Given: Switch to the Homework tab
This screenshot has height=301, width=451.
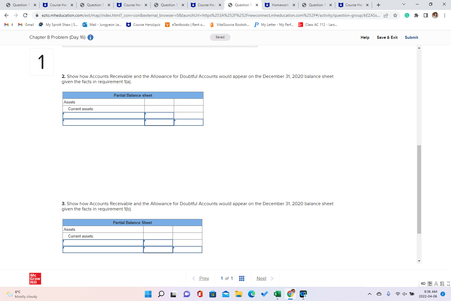Looking at the screenshot, I should [x=280, y=5].
